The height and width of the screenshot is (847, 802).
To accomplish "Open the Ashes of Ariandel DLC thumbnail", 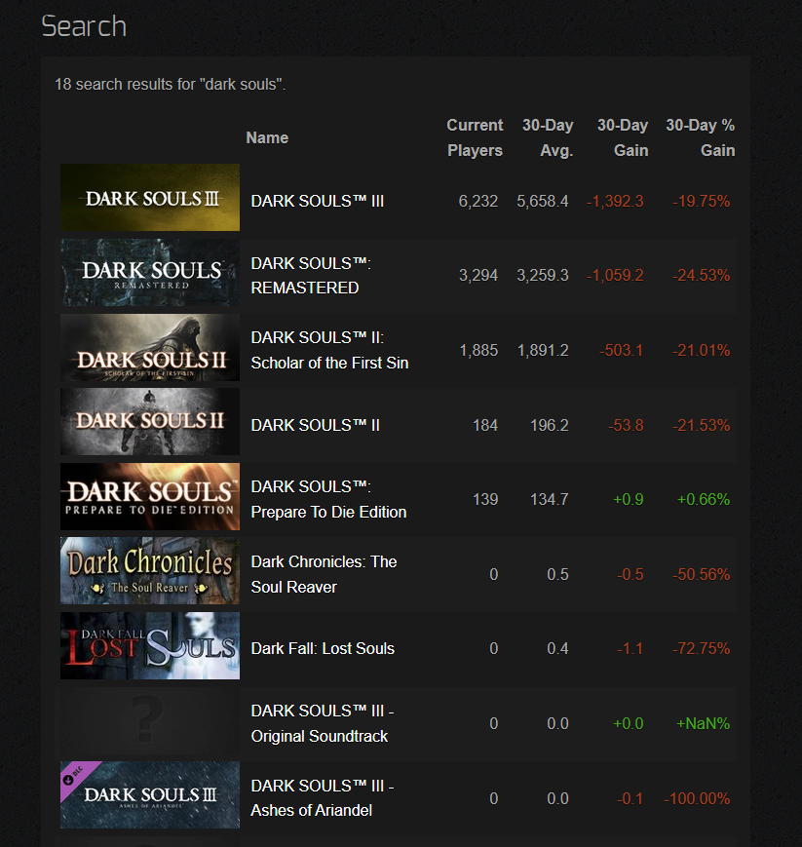I will pos(150,794).
